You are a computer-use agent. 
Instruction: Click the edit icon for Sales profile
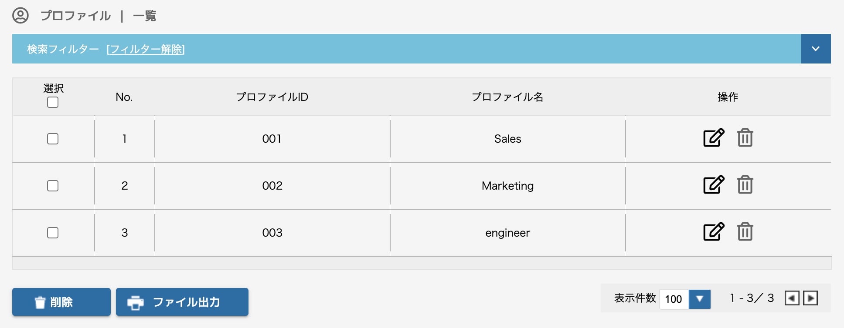(x=714, y=138)
